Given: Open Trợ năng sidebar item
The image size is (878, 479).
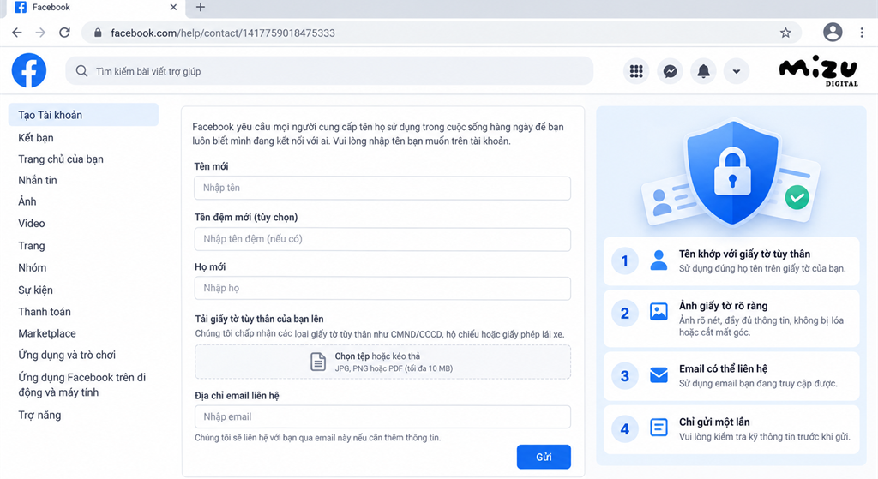Looking at the screenshot, I should pyautogui.click(x=39, y=416).
